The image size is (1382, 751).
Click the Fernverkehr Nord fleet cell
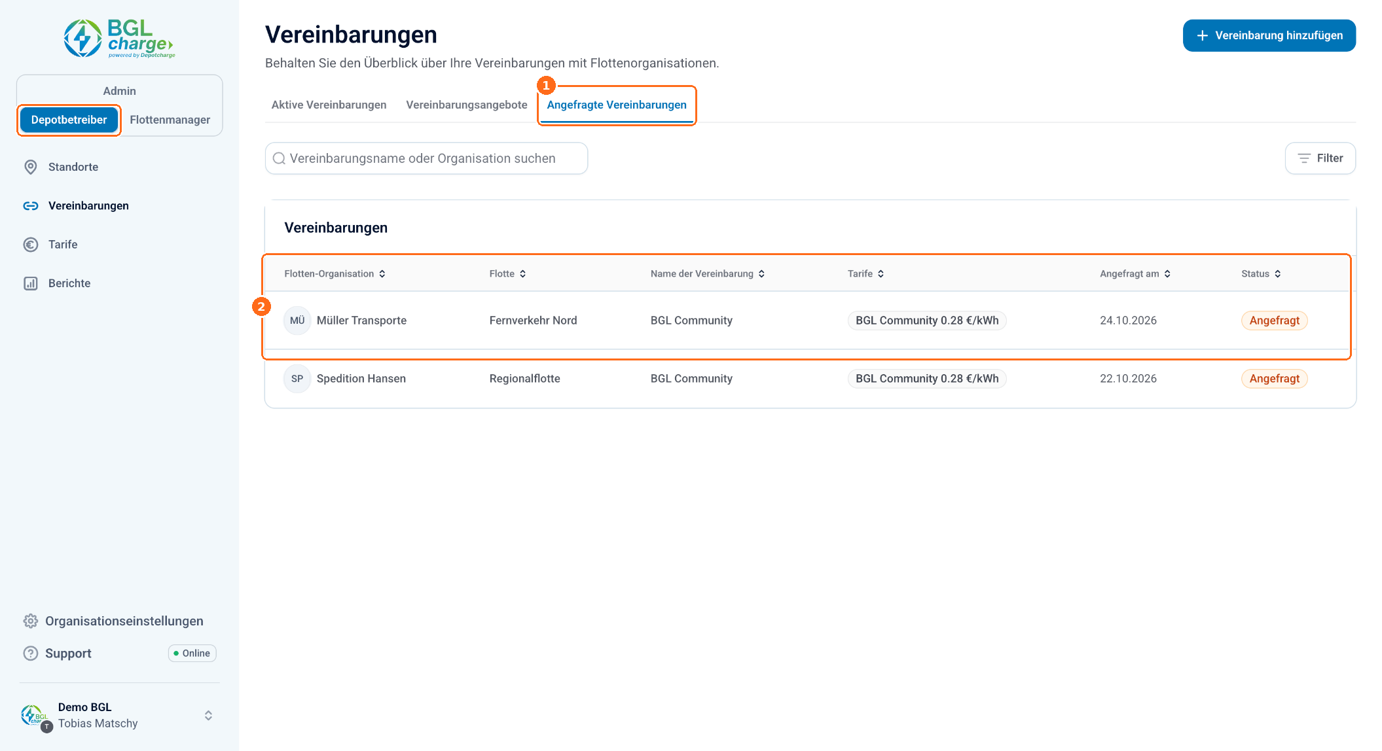pyautogui.click(x=534, y=321)
